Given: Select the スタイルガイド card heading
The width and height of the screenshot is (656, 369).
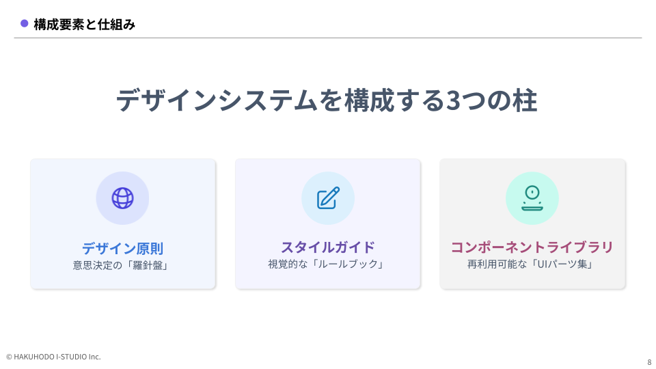Looking at the screenshot, I should point(328,247).
